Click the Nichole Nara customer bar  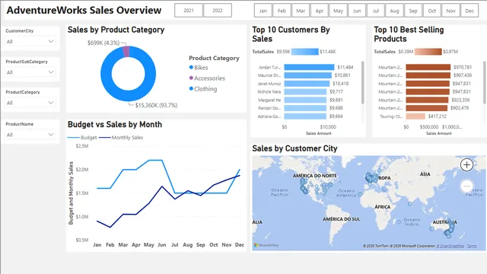click(305, 91)
